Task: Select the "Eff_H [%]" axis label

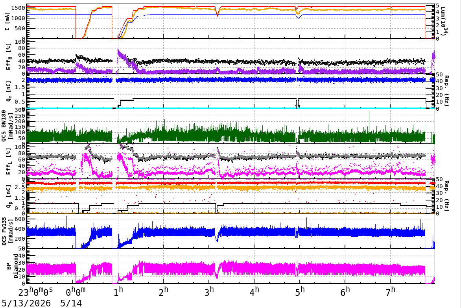Action: 8,57
